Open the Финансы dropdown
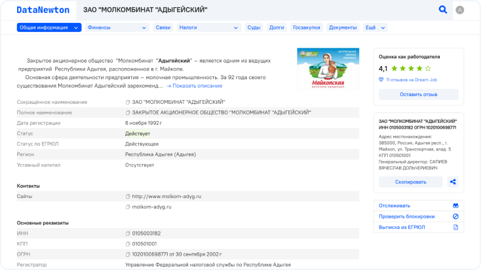 tap(117, 27)
